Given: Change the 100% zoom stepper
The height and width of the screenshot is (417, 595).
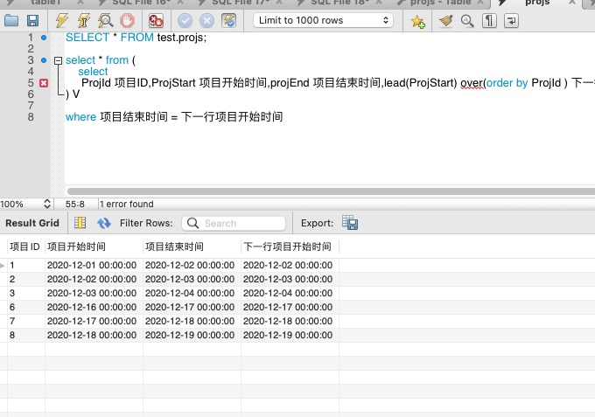Looking at the screenshot, I should pyautogui.click(x=47, y=204).
